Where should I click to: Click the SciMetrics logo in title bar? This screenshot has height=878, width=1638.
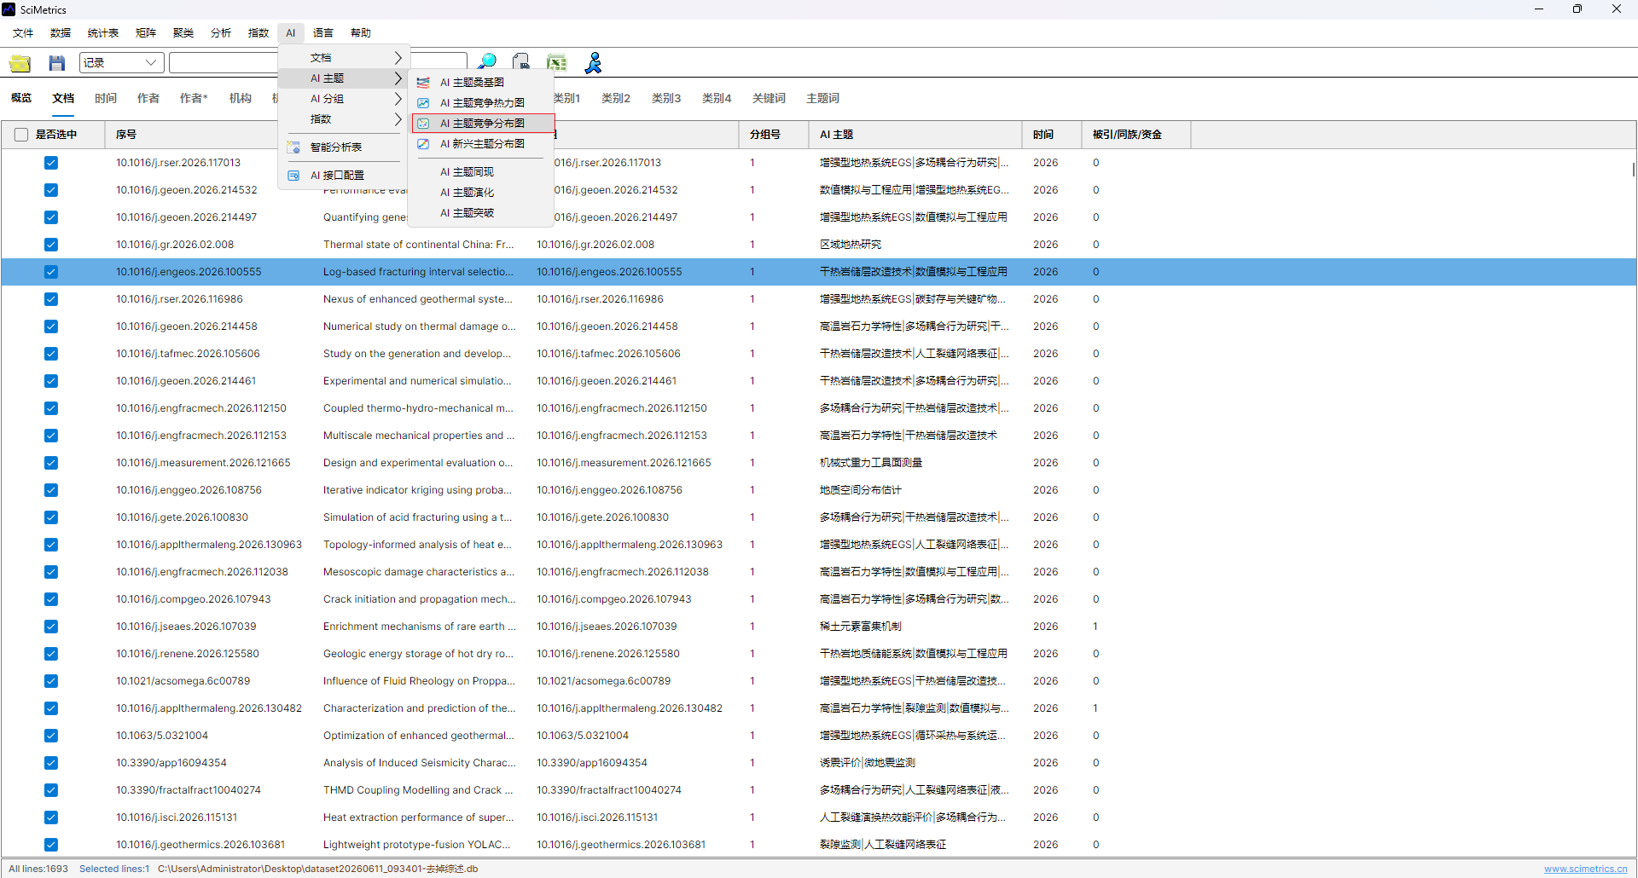point(9,9)
